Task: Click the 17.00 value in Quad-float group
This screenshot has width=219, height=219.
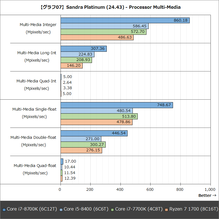Action: pyautogui.click(x=71, y=162)
